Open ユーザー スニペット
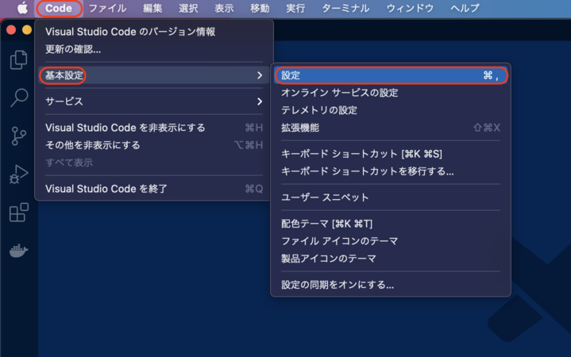The width and height of the screenshot is (571, 357). coord(391,198)
